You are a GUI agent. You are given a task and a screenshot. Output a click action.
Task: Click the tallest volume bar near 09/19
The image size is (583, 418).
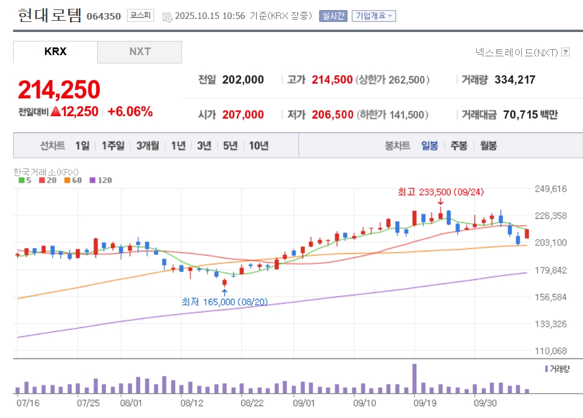pyautogui.click(x=414, y=378)
